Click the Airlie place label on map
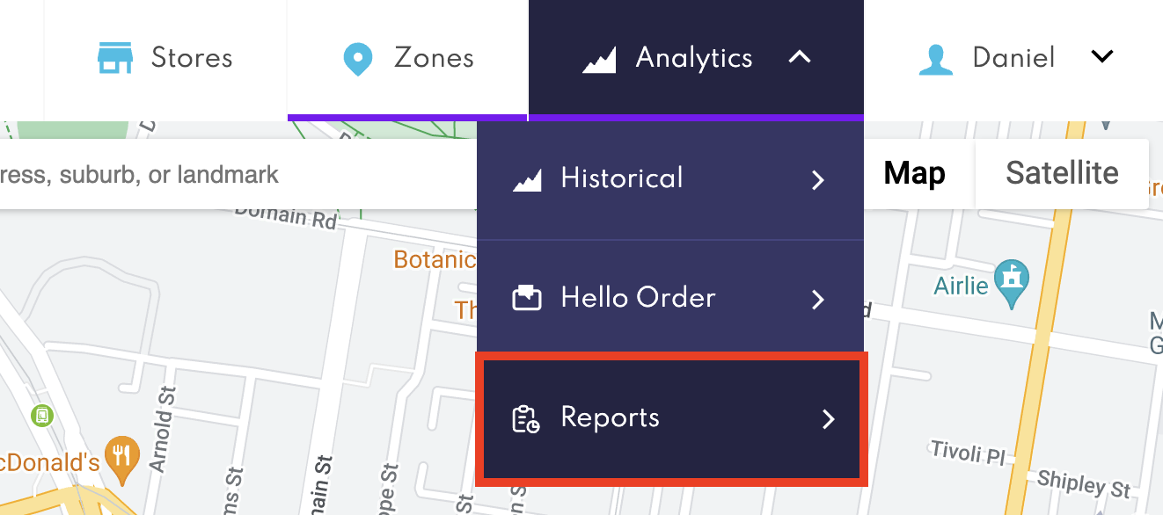Image resolution: width=1163 pixels, height=515 pixels. point(962,285)
